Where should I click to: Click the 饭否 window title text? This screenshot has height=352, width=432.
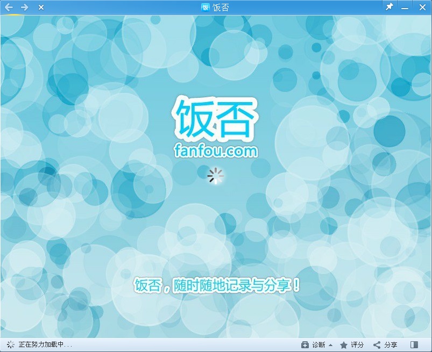click(x=221, y=8)
